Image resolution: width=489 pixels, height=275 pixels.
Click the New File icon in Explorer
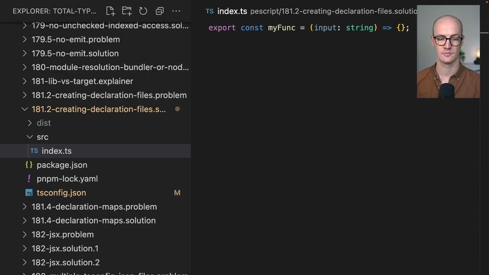(111, 11)
